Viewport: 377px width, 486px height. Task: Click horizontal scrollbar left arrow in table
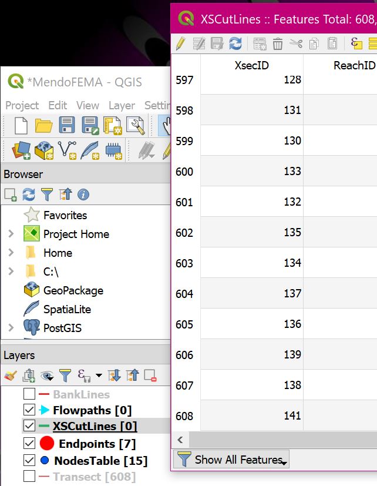[x=180, y=439]
